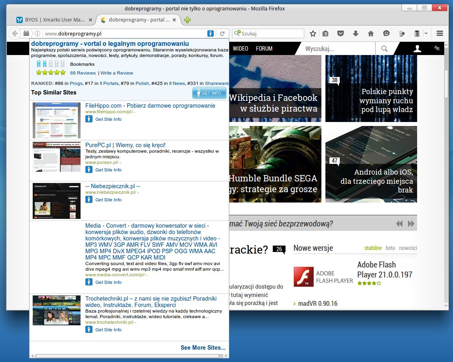
Task: Get Site Info for FileHippo
Action: point(103,119)
